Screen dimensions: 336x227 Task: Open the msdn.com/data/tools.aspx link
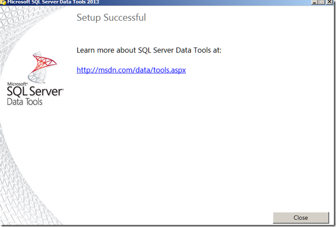[x=131, y=70]
